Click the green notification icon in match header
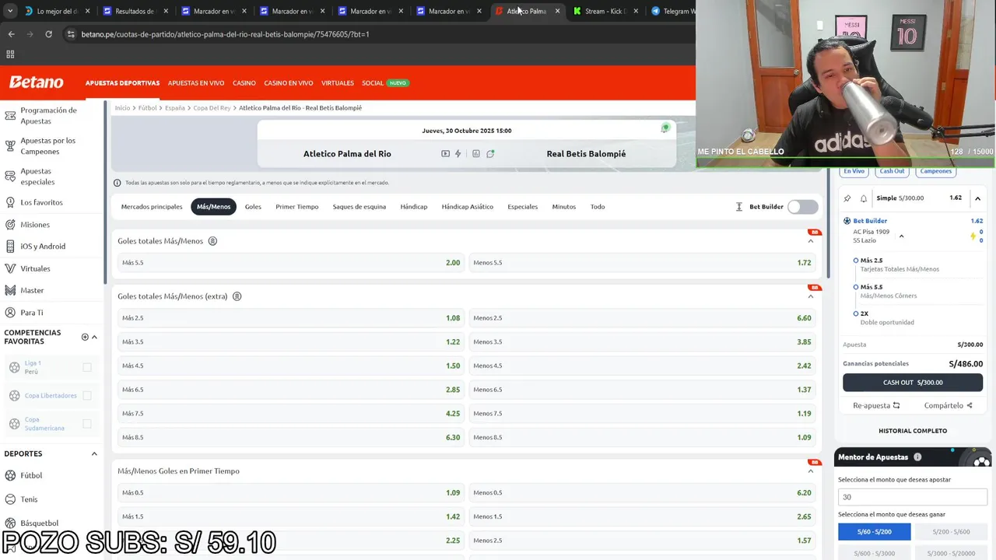 point(665,128)
